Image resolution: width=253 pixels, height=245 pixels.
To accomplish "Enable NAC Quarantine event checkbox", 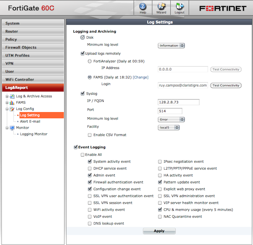I will [160, 217].
